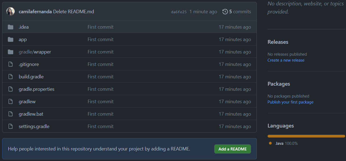This screenshot has height=161, width=346.
Task: Open camilafernanda's avatar profile picture
Action: coord(11,12)
